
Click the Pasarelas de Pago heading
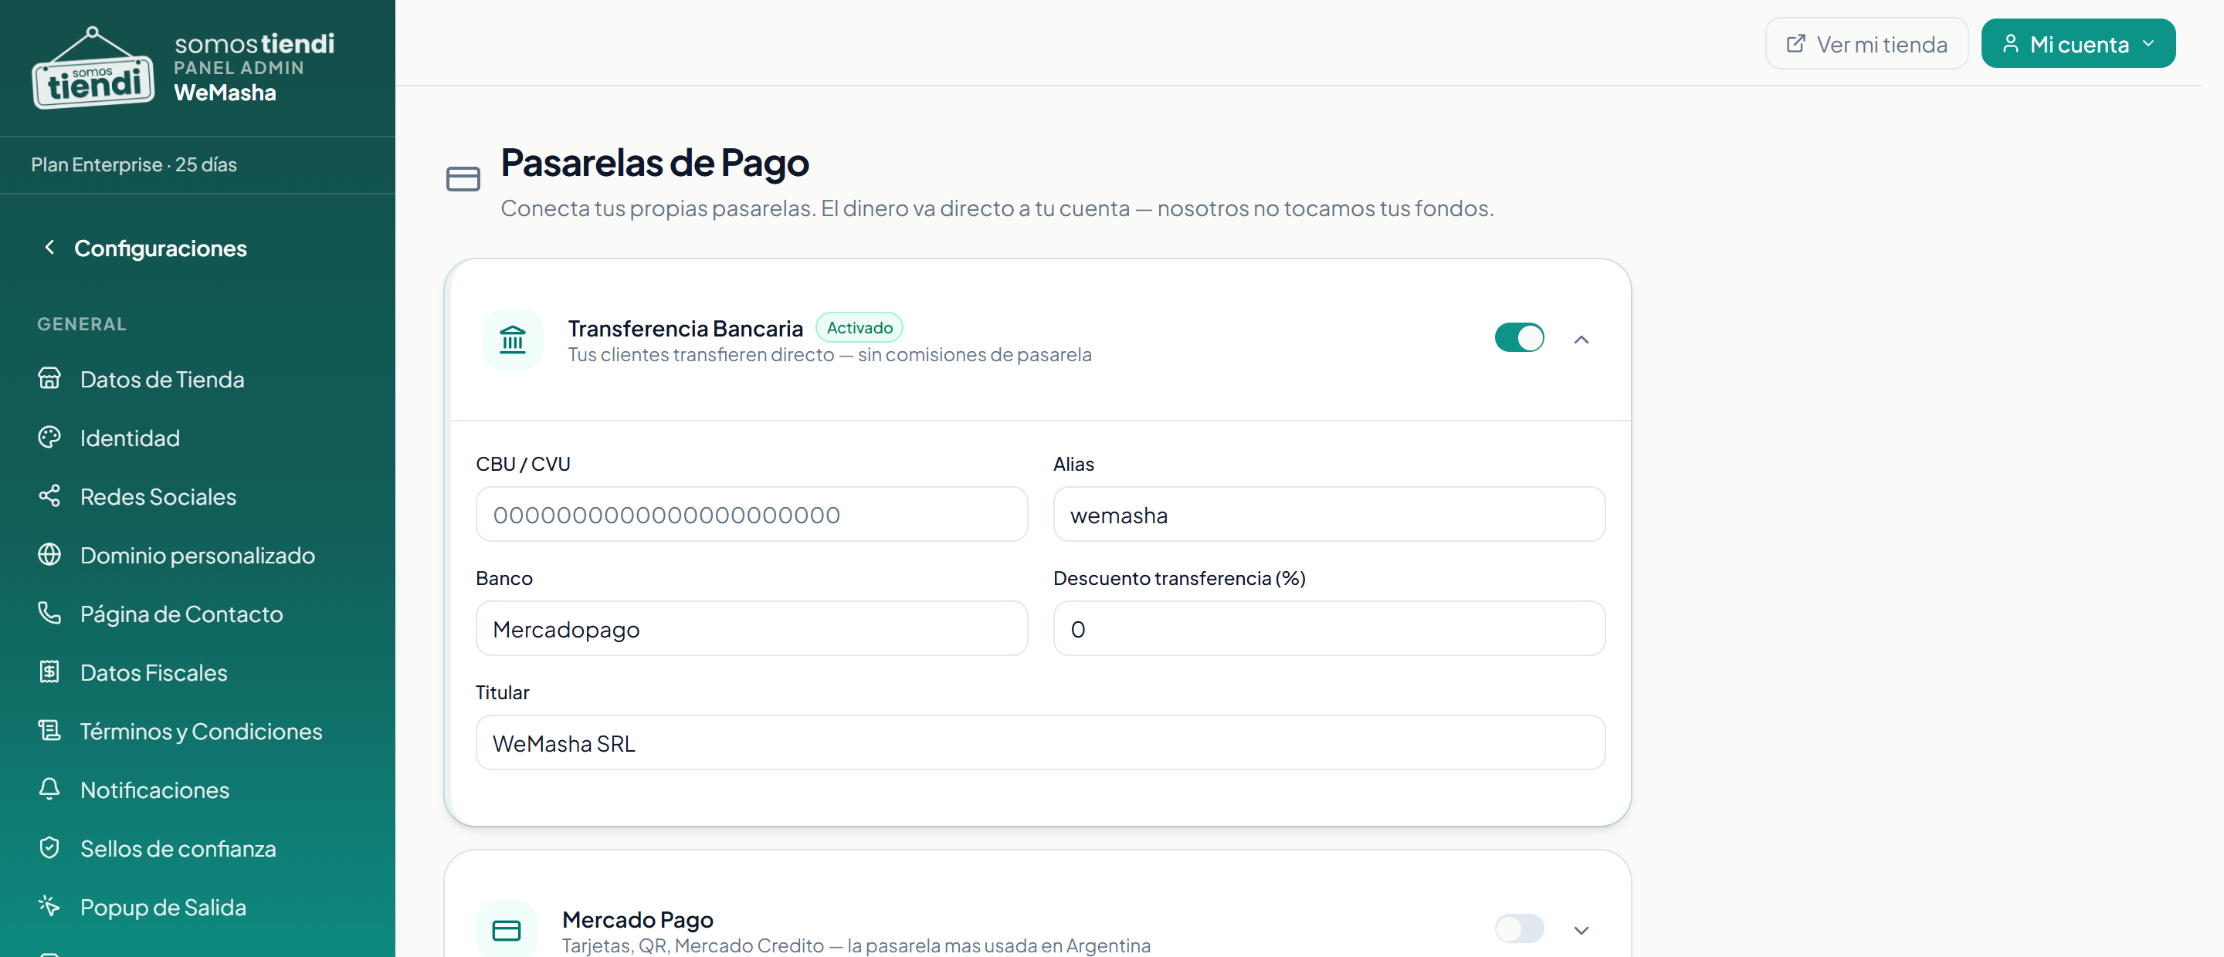(x=654, y=162)
